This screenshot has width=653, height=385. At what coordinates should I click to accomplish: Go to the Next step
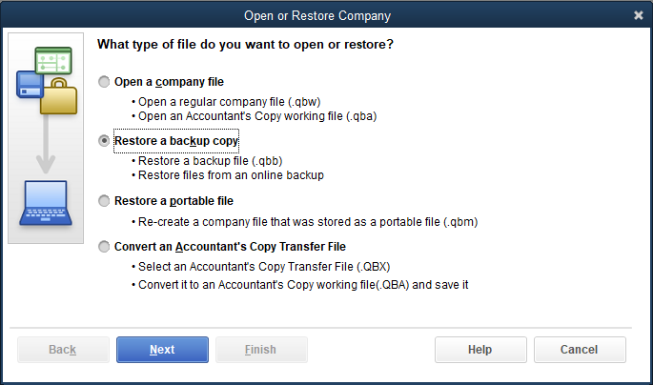click(162, 350)
